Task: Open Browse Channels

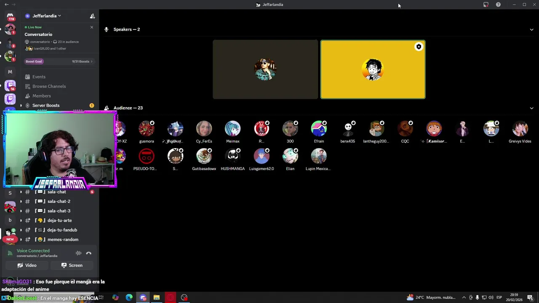Action: coord(49,86)
